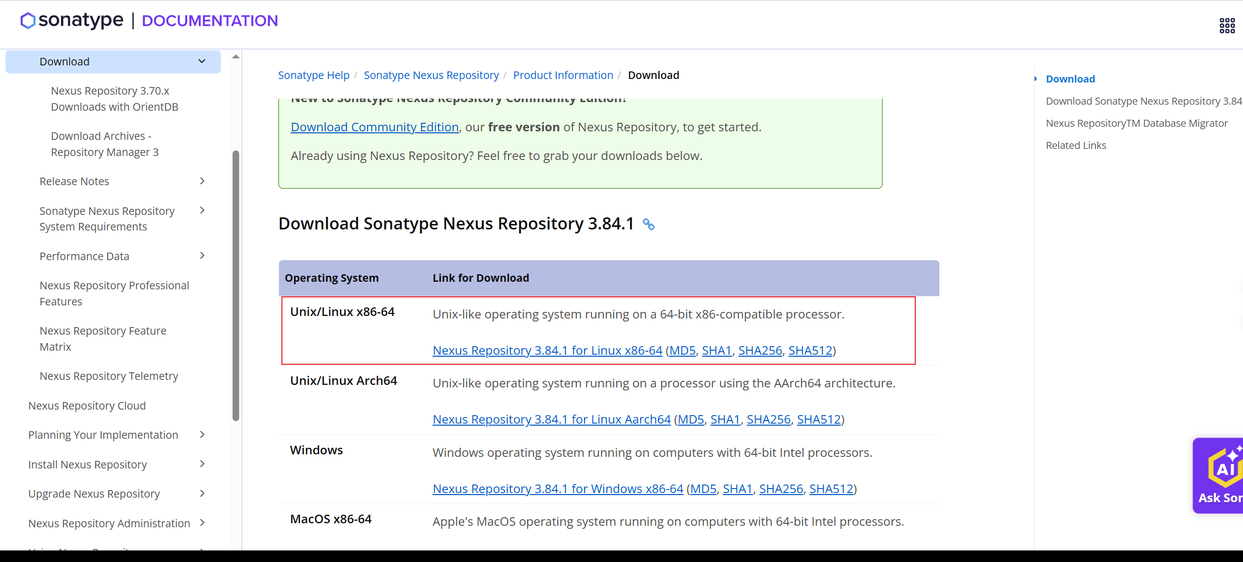This screenshot has height=562, width=1243.
Task: Go to Product Information breadcrumb
Action: [563, 75]
